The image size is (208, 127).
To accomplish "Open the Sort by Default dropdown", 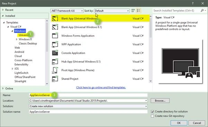I will (x=112, y=11).
